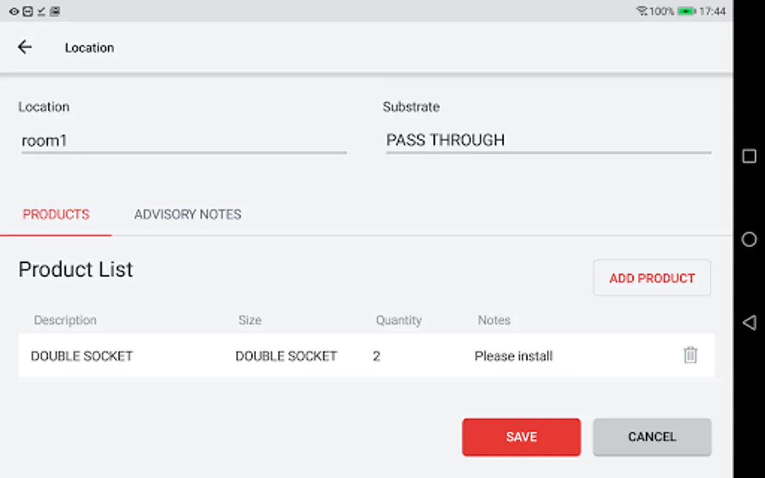Select the DOUBLE SOCKET description cell
Viewport: 765px width, 478px height.
[x=82, y=356]
